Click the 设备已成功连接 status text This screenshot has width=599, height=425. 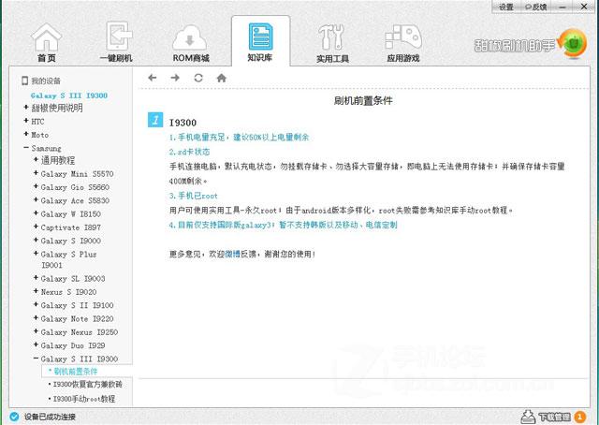tap(50, 417)
